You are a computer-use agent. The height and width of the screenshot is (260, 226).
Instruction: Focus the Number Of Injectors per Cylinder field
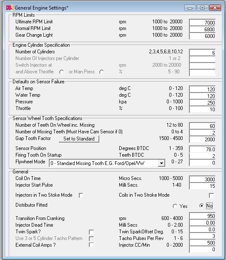pos(202,59)
